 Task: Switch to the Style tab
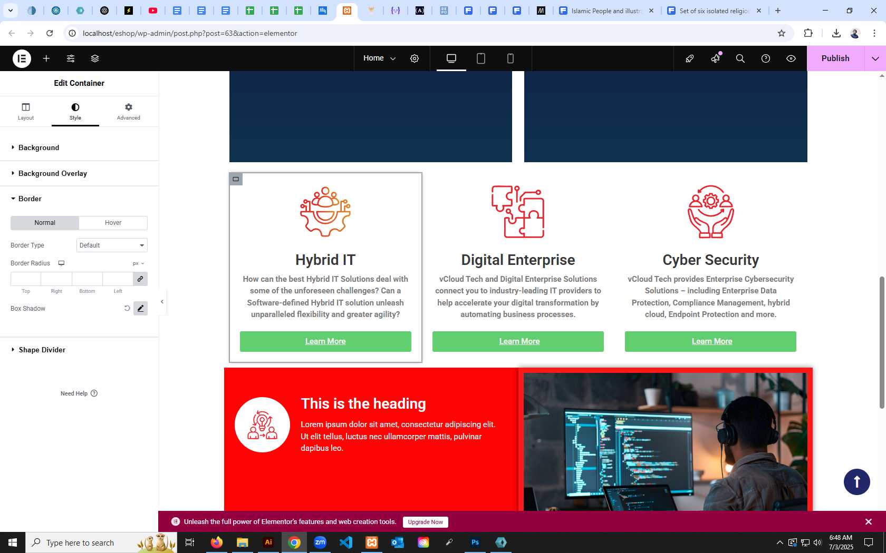click(75, 112)
